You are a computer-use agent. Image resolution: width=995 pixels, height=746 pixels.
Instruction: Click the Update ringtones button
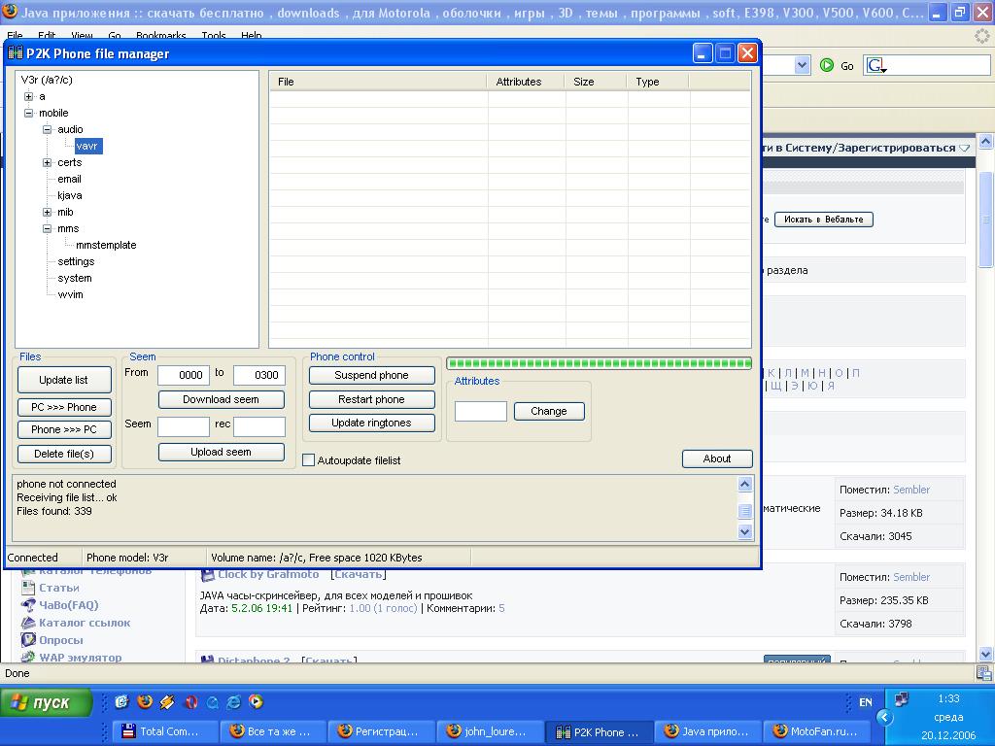pos(372,423)
